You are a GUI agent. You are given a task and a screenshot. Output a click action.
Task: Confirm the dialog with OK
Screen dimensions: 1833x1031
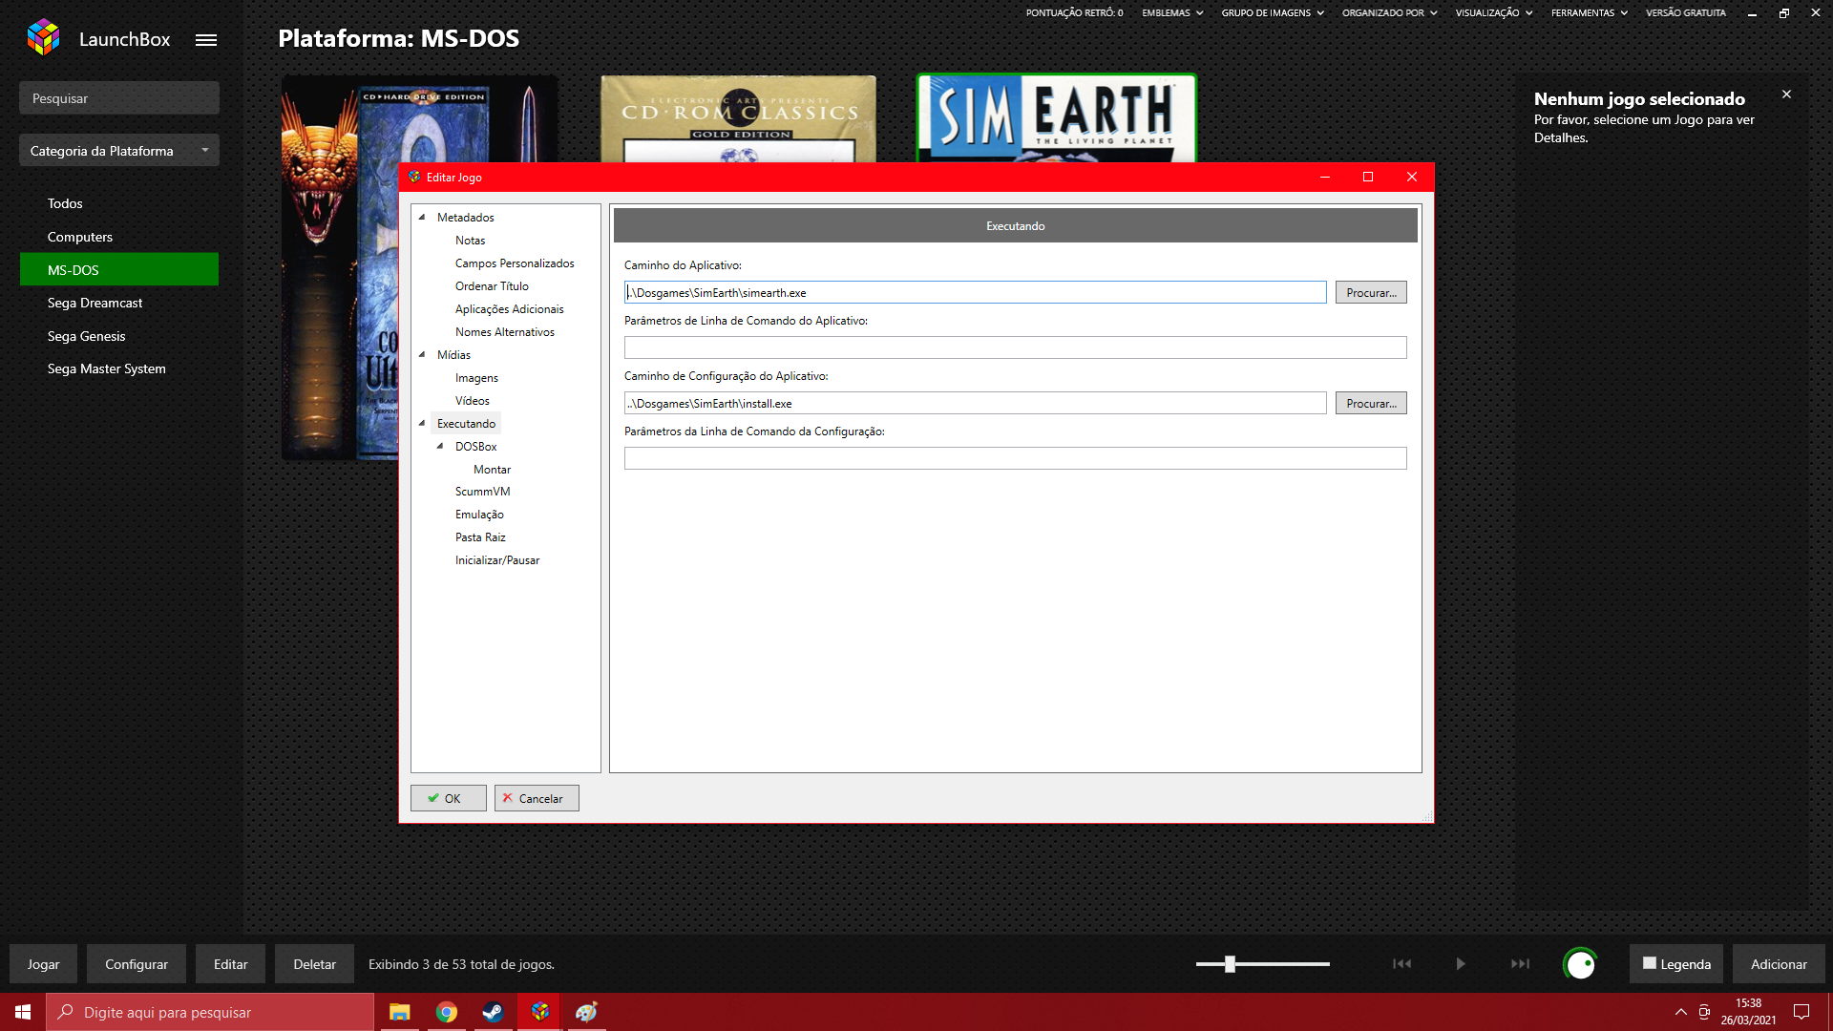(448, 798)
